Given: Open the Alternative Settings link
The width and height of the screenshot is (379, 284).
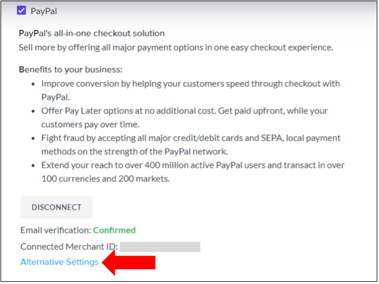Looking at the screenshot, I should pyautogui.click(x=59, y=262).
